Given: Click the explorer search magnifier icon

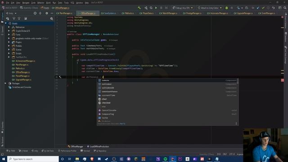Looking at the screenshot, I should pyautogui.click(x=52, y=18).
